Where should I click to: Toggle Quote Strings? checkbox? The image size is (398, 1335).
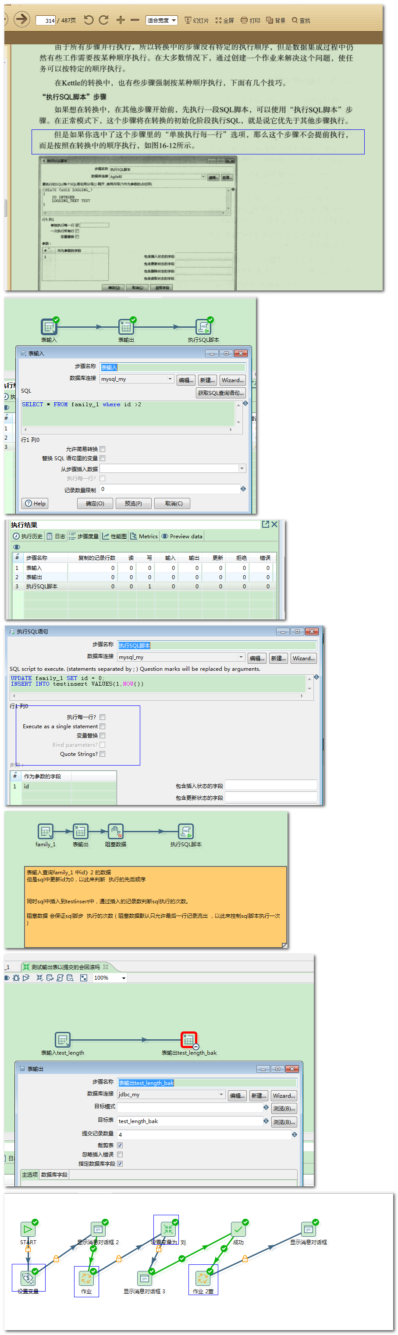coord(103,754)
